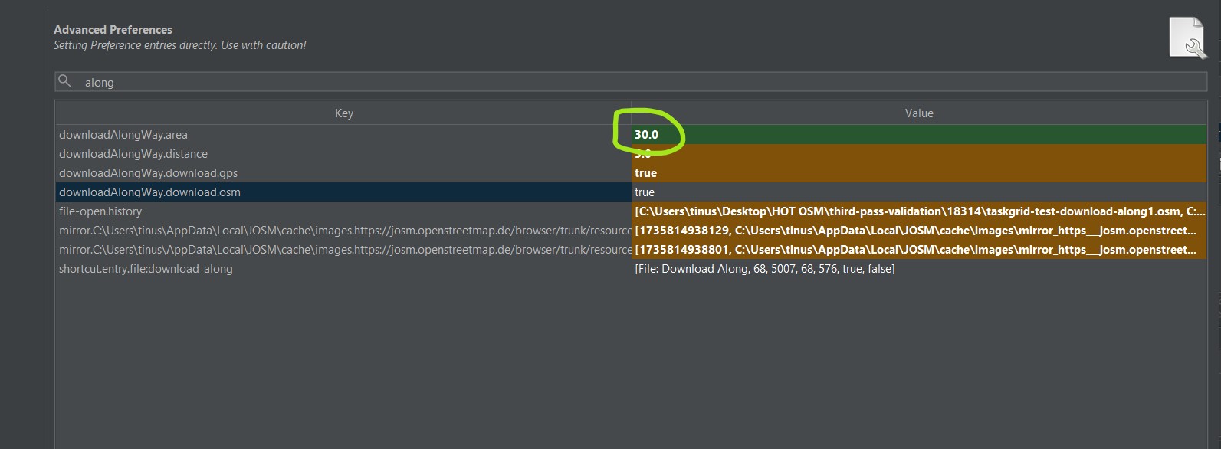Screen dimensions: 1221x449
Task: Sort by the Value column header
Action: pos(919,113)
